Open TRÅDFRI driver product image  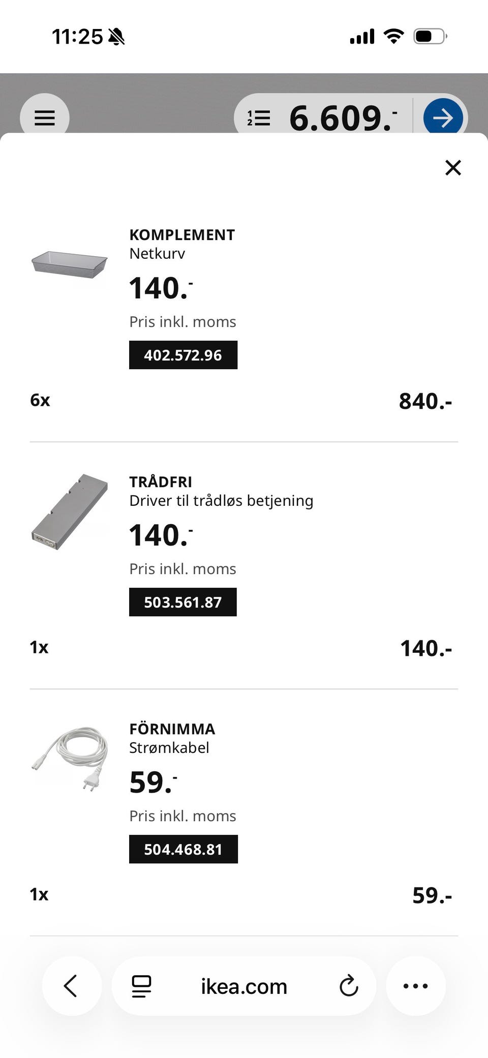click(70, 511)
